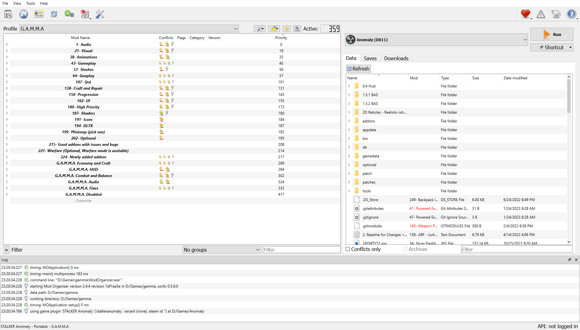Expand the 43- Gameplay separator

pyautogui.click(x=7, y=63)
